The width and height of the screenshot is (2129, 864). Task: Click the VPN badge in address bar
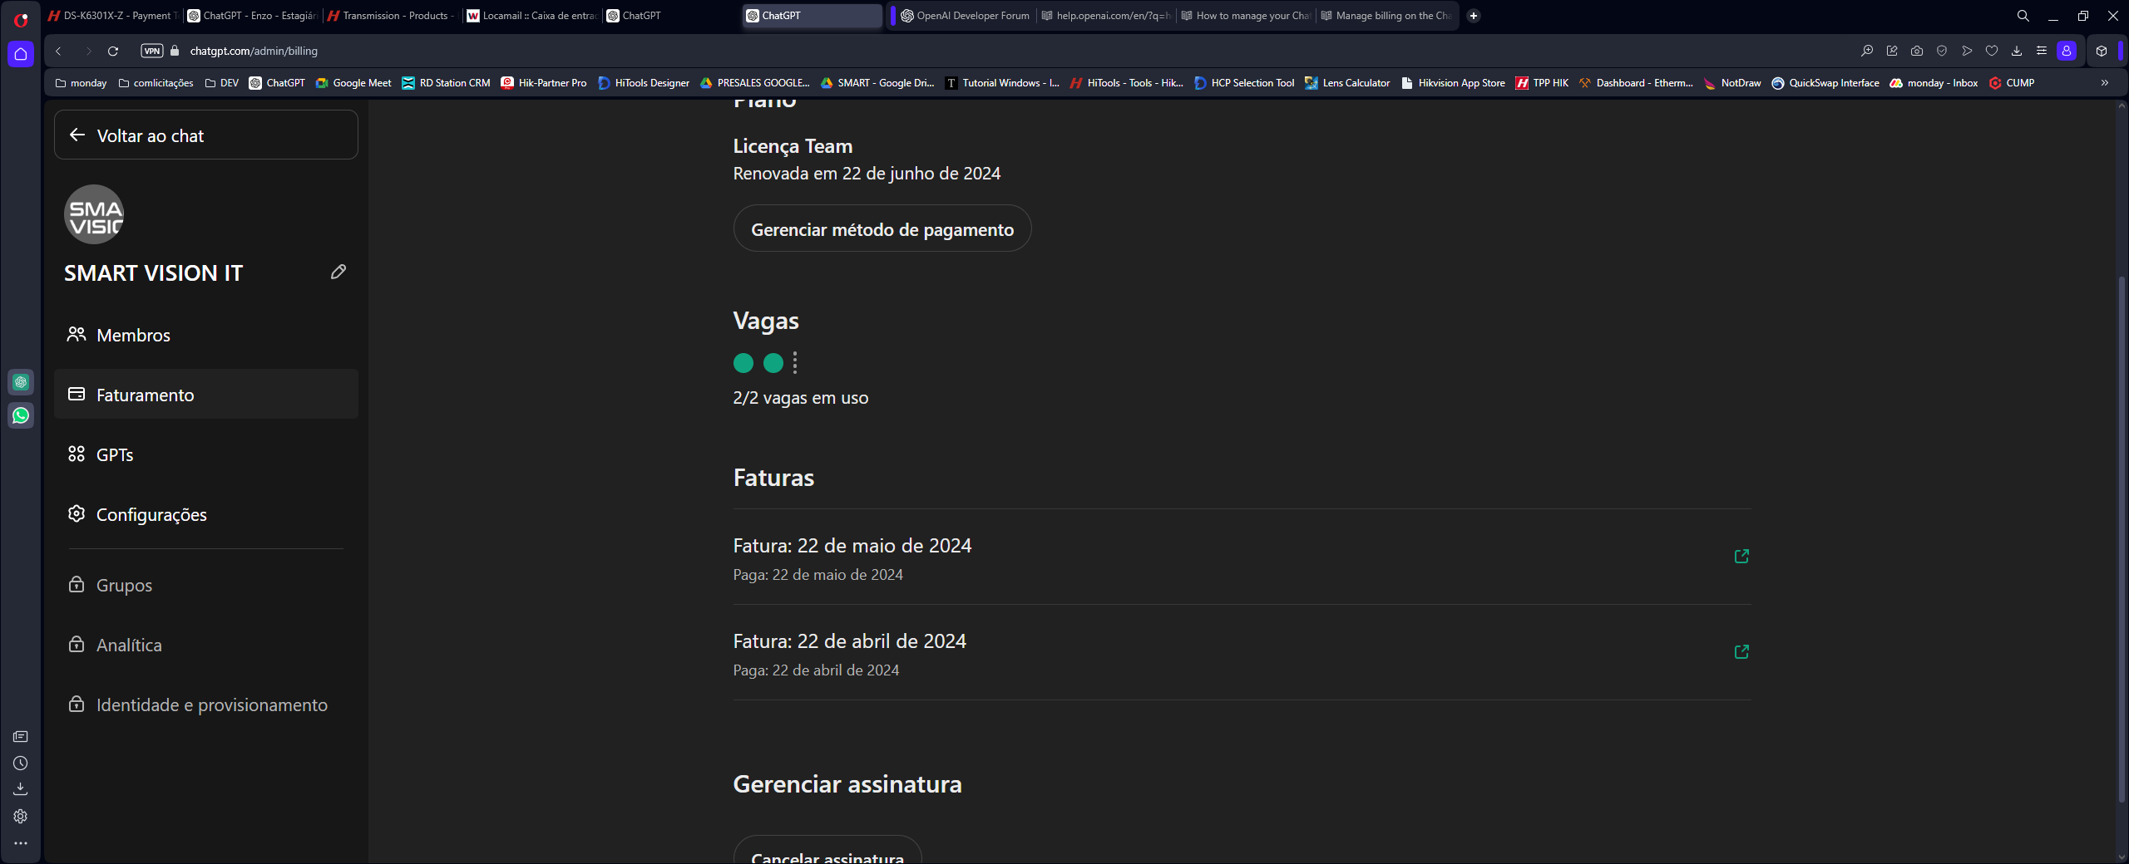152,51
